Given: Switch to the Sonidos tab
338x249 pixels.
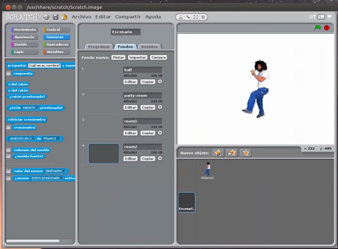Looking at the screenshot, I should tap(149, 47).
